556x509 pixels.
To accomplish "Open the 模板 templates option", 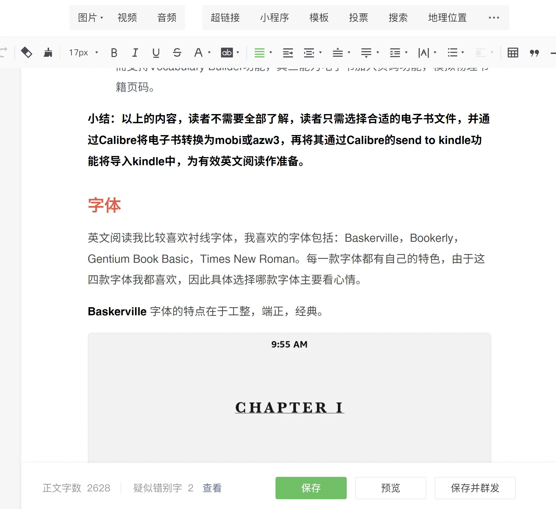I will [319, 18].
